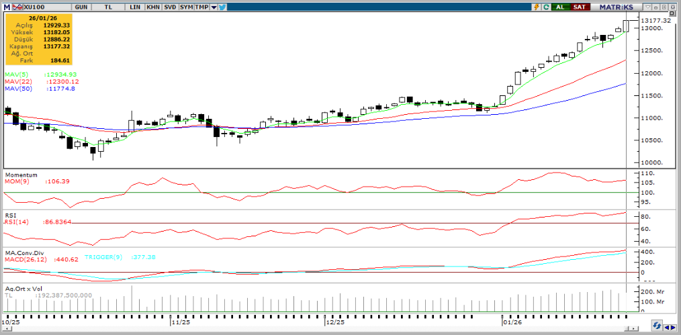Image resolution: width=681 pixels, height=335 pixels.
Task: Open the dropdown arrow after TMP
Action: [214, 6]
